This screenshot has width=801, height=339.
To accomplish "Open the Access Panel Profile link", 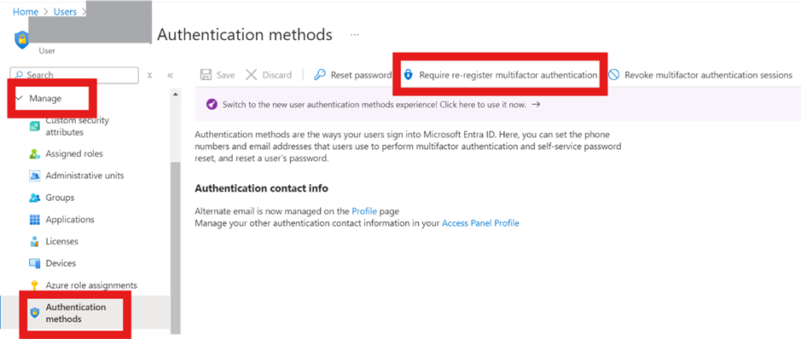I will pos(481,223).
